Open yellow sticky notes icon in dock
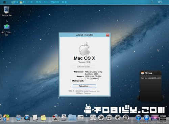This screenshot has width=169, height=124. click(x=43, y=118)
